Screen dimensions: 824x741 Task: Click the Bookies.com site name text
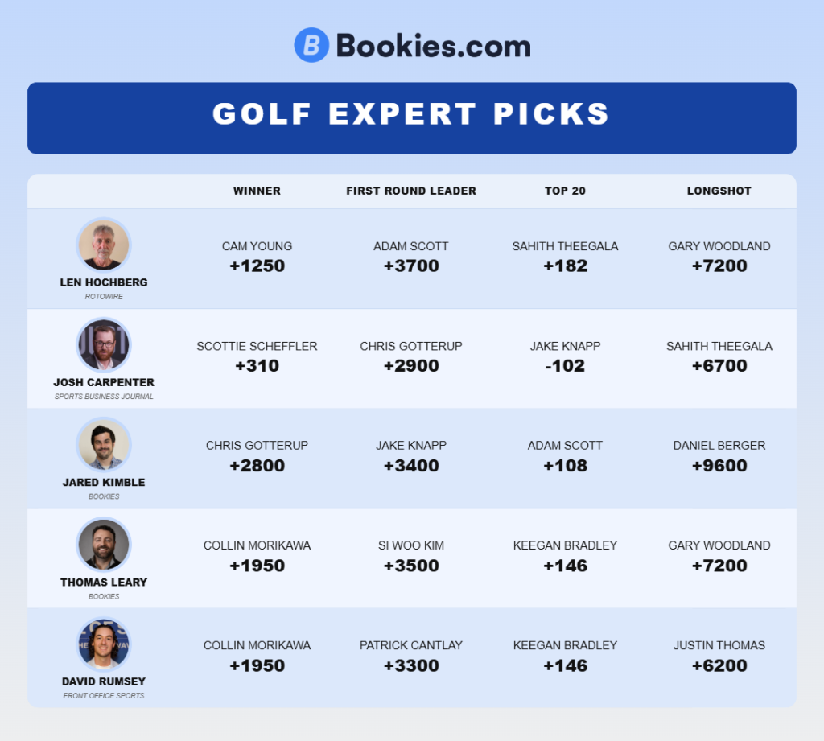click(433, 46)
